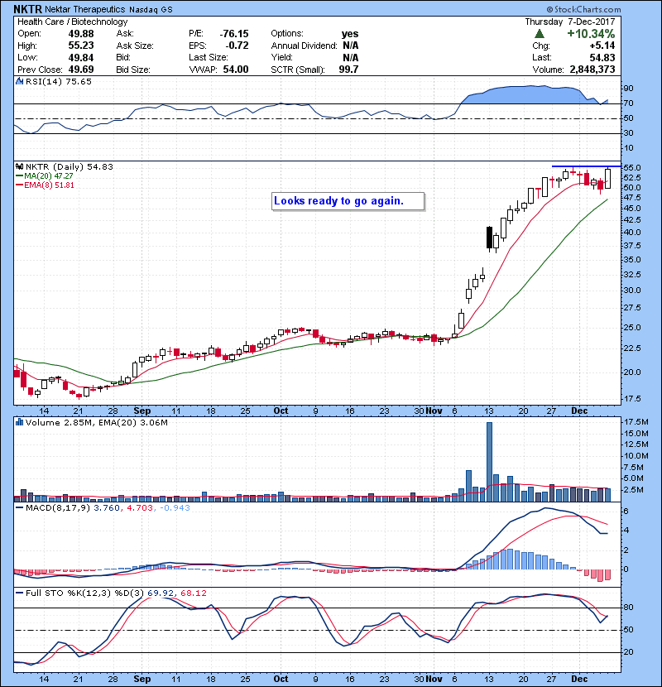Click the Volume value 2,848,373
Image resolution: width=662 pixels, height=687 pixels.
pyautogui.click(x=592, y=70)
